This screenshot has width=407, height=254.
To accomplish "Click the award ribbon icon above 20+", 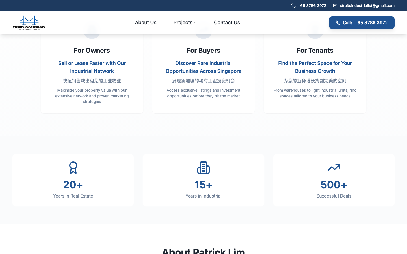I will tap(73, 168).
